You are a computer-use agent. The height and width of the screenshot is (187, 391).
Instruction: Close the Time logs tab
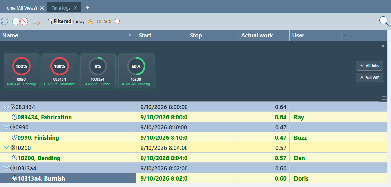(76, 8)
